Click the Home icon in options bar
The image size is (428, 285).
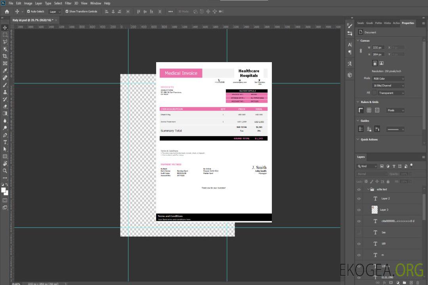point(7,11)
